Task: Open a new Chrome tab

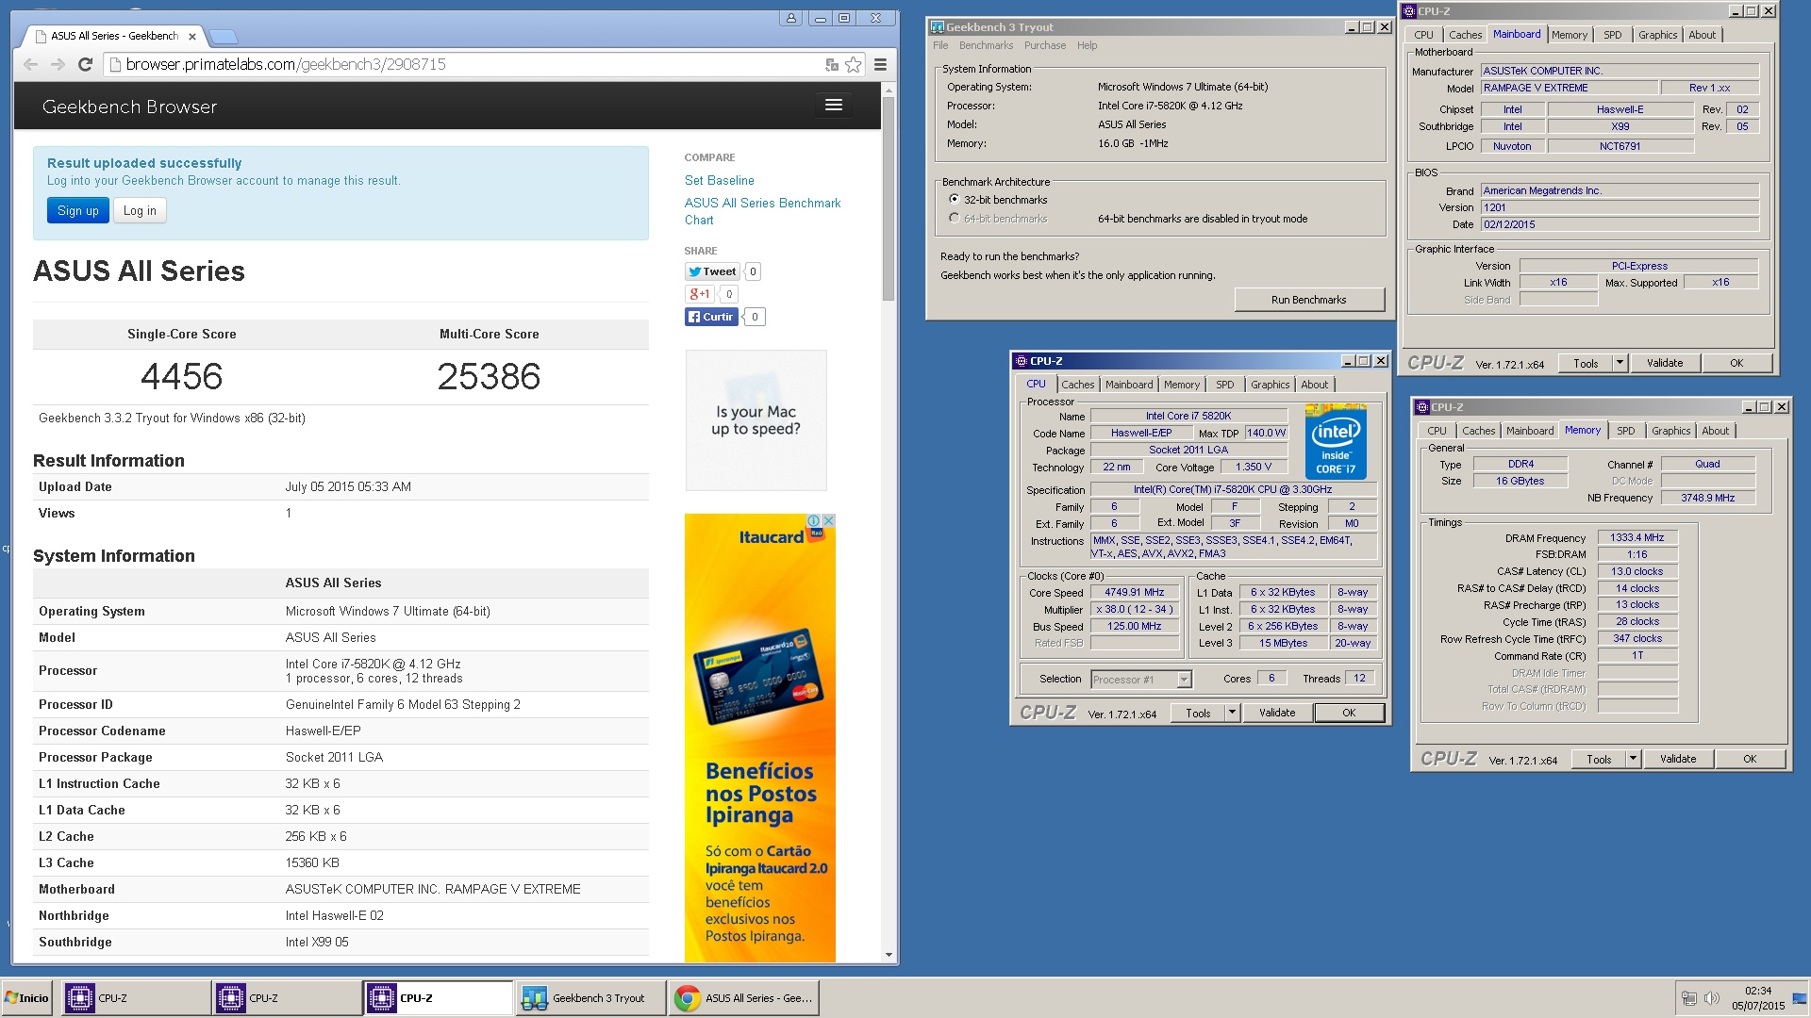Action: pos(224,37)
